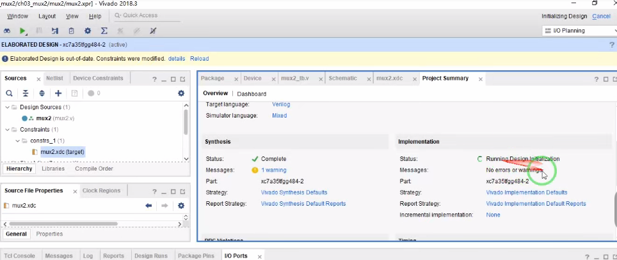
Task: Cancel the Initializing Design operation
Action: pos(601,16)
